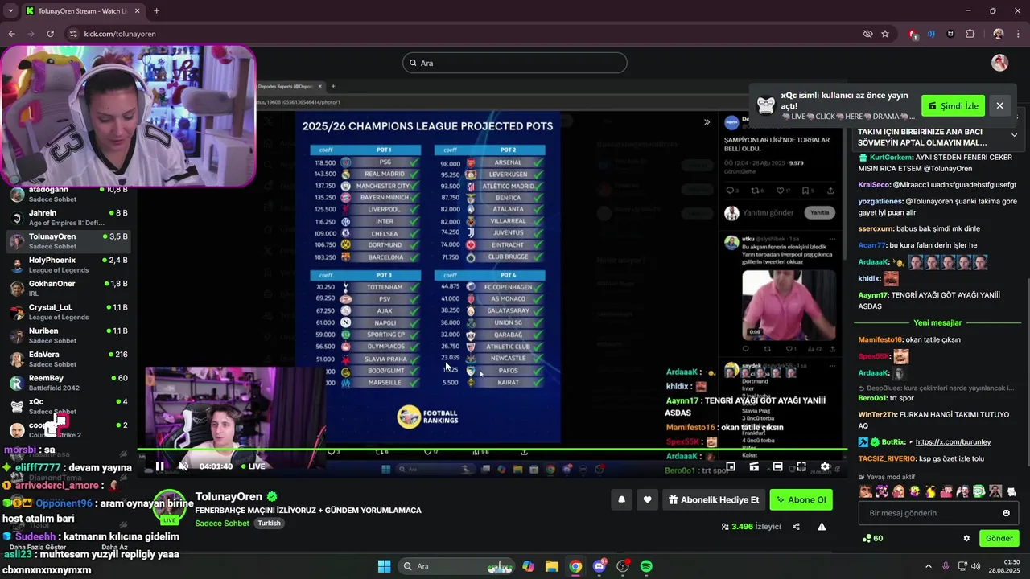Open tab search dropdown in Chrome
The width and height of the screenshot is (1030, 579).
pos(10,10)
